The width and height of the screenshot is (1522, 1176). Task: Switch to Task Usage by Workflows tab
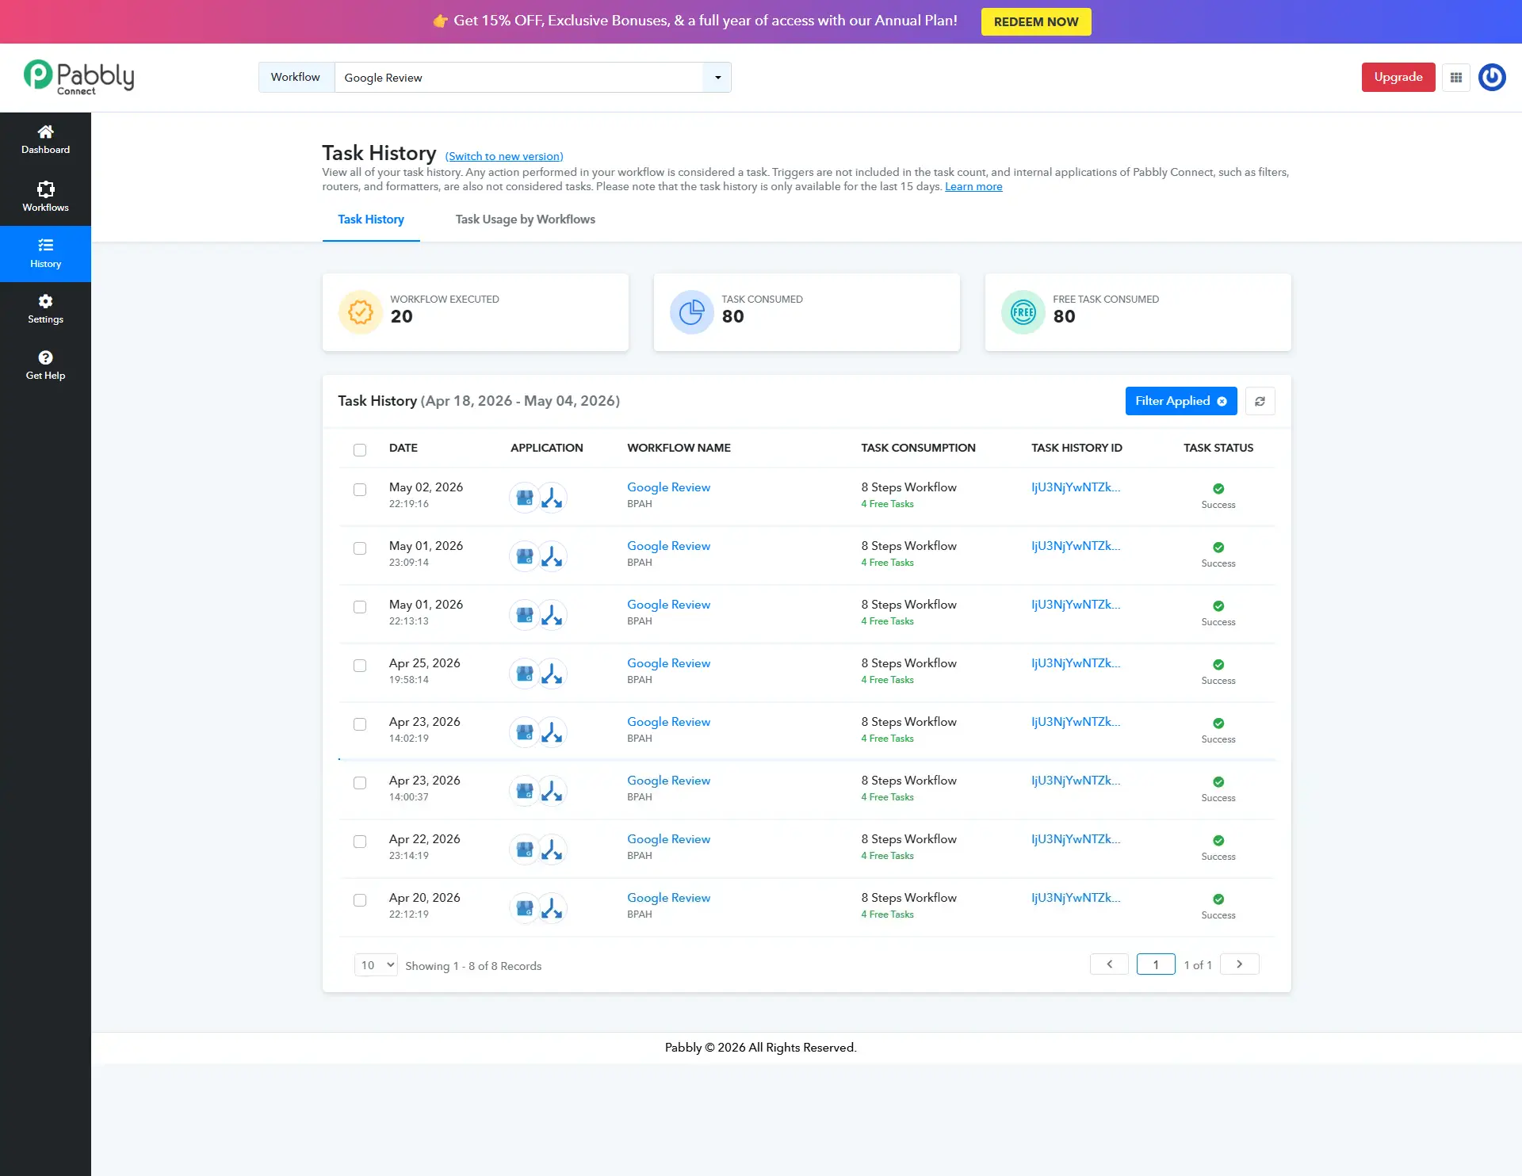click(525, 220)
